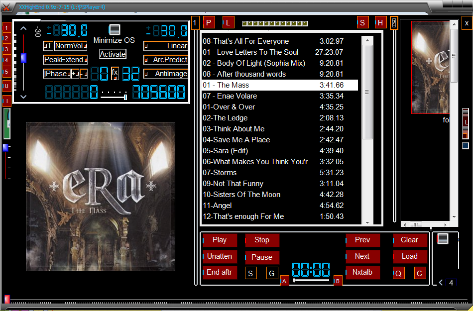The width and height of the screenshot is (473, 311).
Task: Raise volume with the up chevron
Action: coord(23,29)
